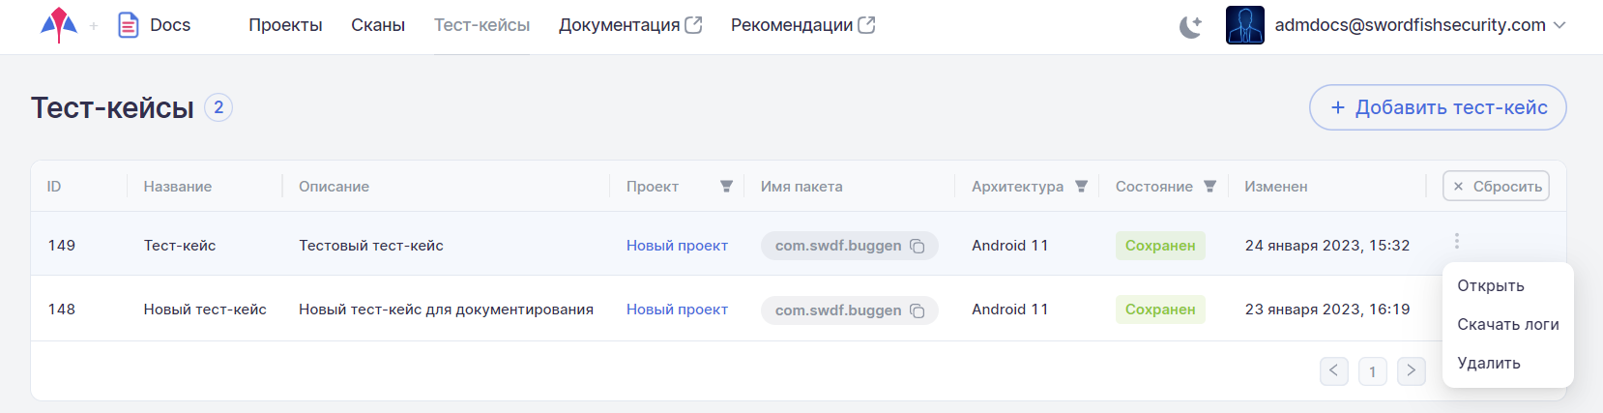
Task: Open filter for Проект column
Action: click(x=726, y=187)
